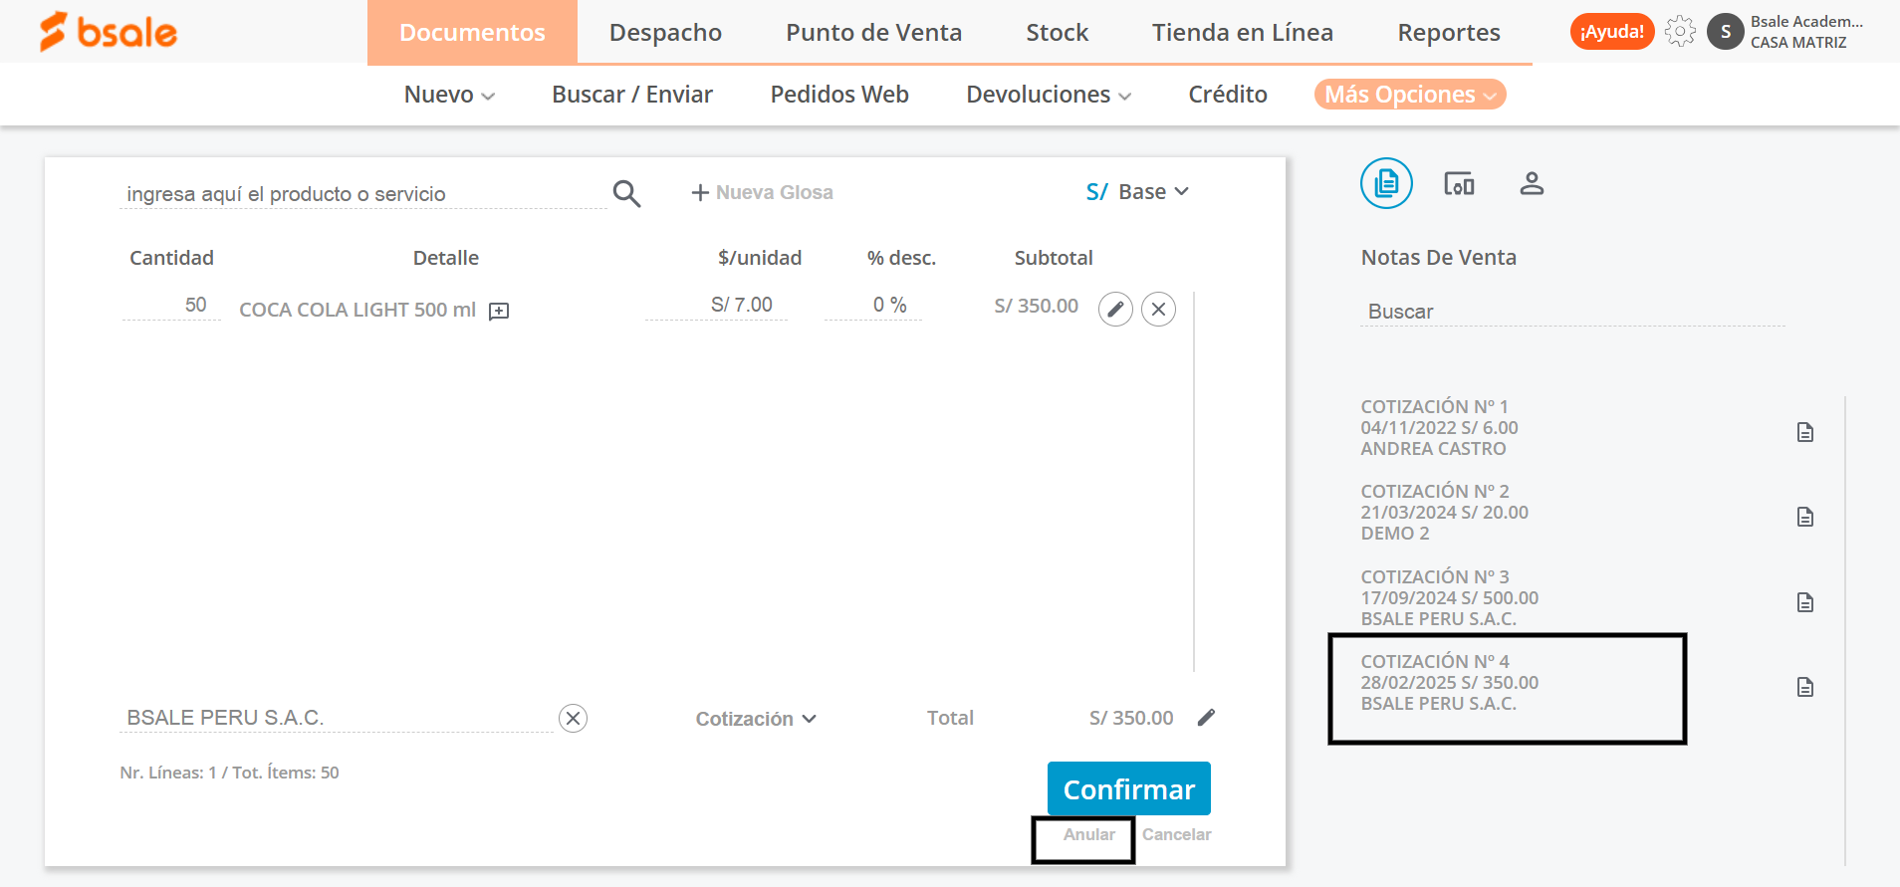The width and height of the screenshot is (1900, 887).
Task: Change the Cotización document type dropdown
Action: pos(756,719)
